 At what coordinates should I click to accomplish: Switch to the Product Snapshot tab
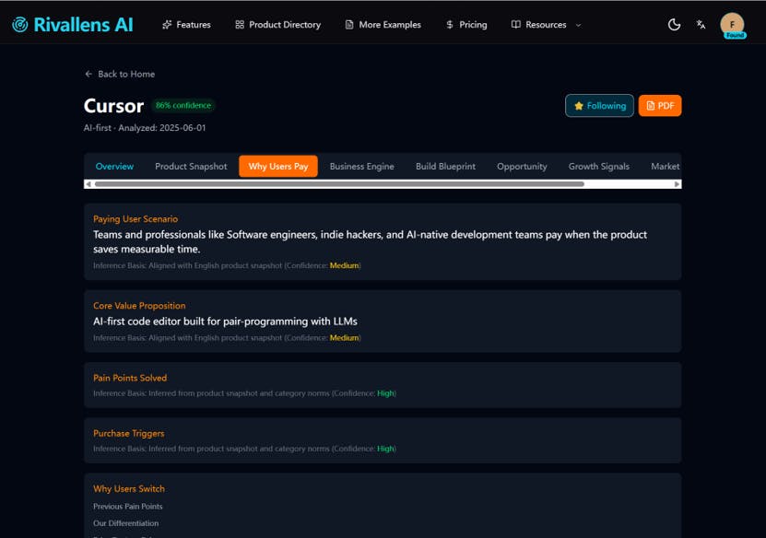click(191, 166)
